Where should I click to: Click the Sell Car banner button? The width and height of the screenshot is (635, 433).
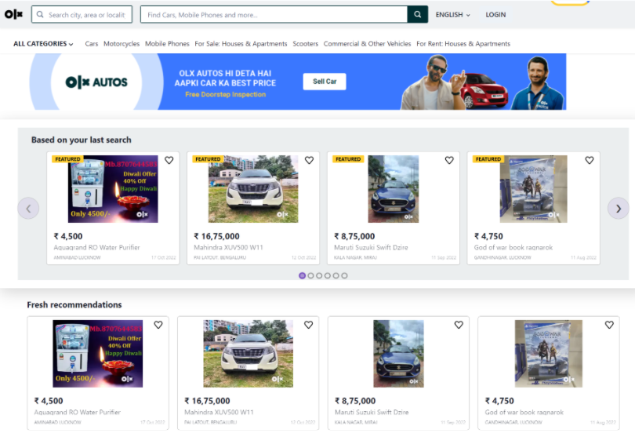(x=325, y=82)
